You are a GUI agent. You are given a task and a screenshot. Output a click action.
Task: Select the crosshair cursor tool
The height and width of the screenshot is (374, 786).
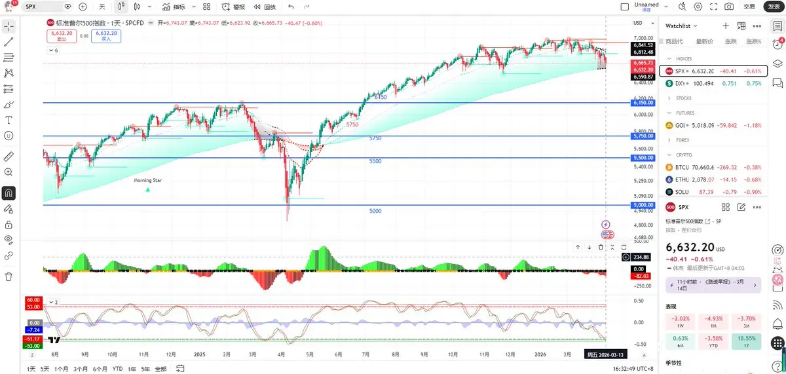pyautogui.click(x=9, y=26)
